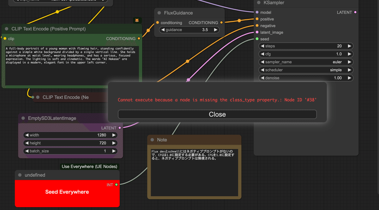
Task: Decrease height value with left arrow
Action: [x=27, y=143]
